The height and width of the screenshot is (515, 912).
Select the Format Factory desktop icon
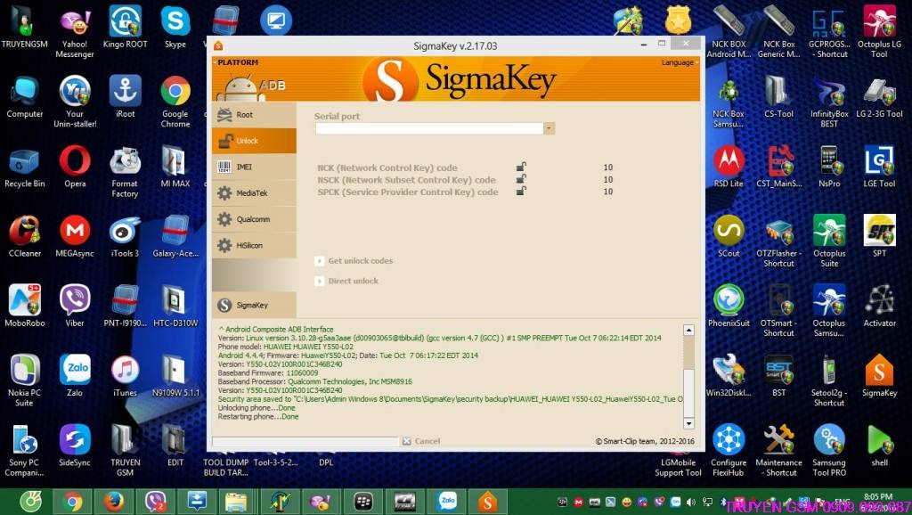[125, 173]
